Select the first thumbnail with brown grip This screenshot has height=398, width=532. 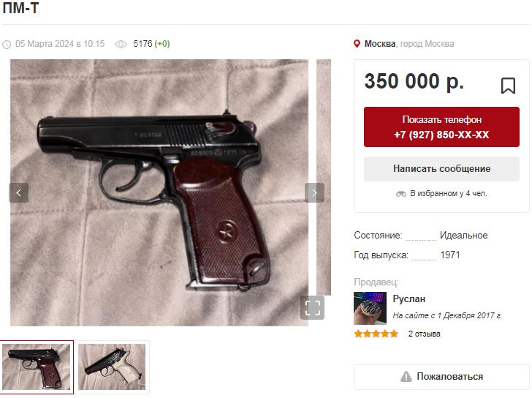coord(37,367)
